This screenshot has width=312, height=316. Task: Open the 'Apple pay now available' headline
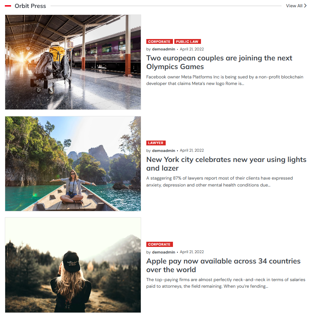click(223, 265)
